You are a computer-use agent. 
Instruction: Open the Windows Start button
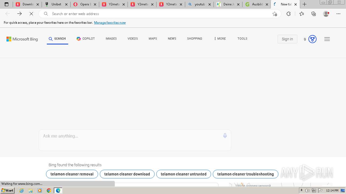point(8,190)
